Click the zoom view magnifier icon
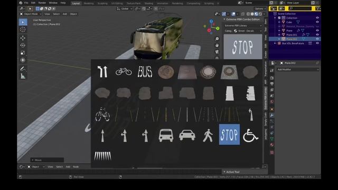 (x=217, y=39)
